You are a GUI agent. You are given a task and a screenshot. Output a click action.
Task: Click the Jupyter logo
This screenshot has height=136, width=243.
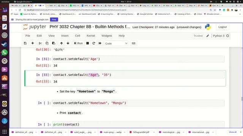(35, 27)
